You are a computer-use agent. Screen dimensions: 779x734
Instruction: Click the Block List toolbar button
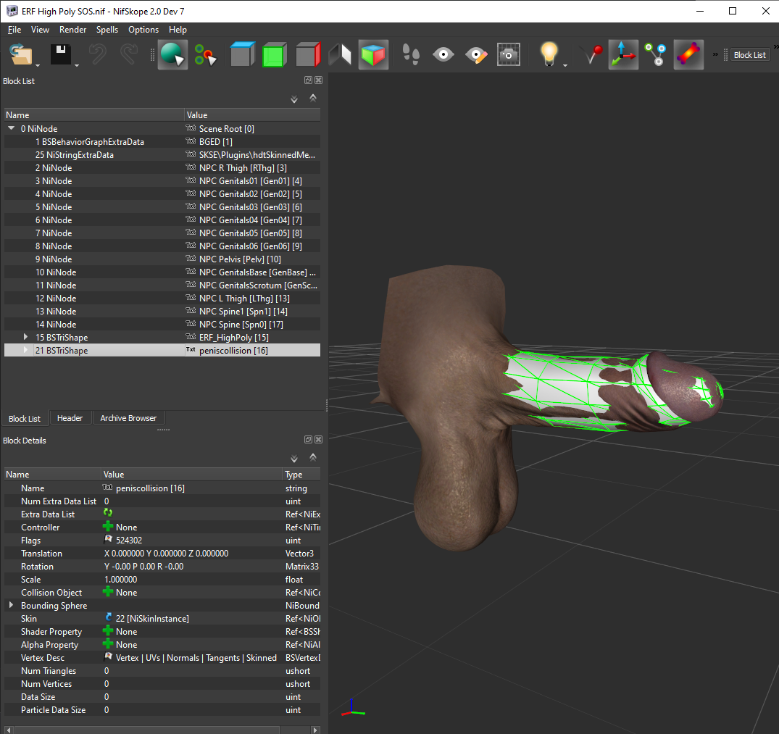(x=750, y=55)
